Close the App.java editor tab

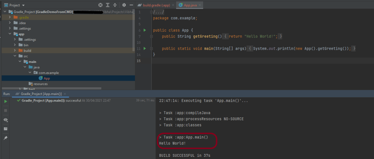(200, 5)
